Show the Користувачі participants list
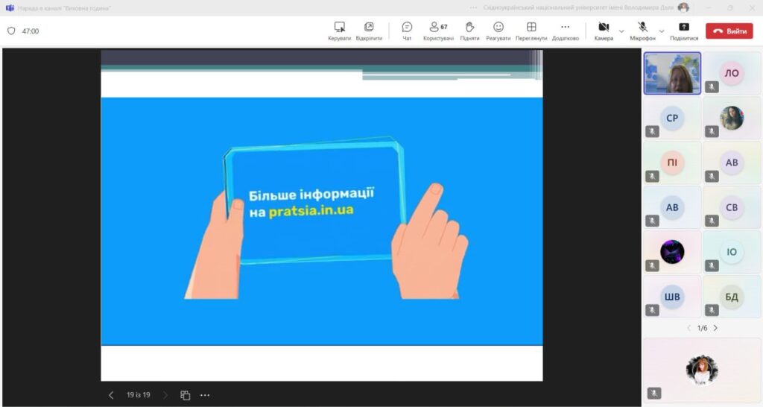 pyautogui.click(x=438, y=31)
